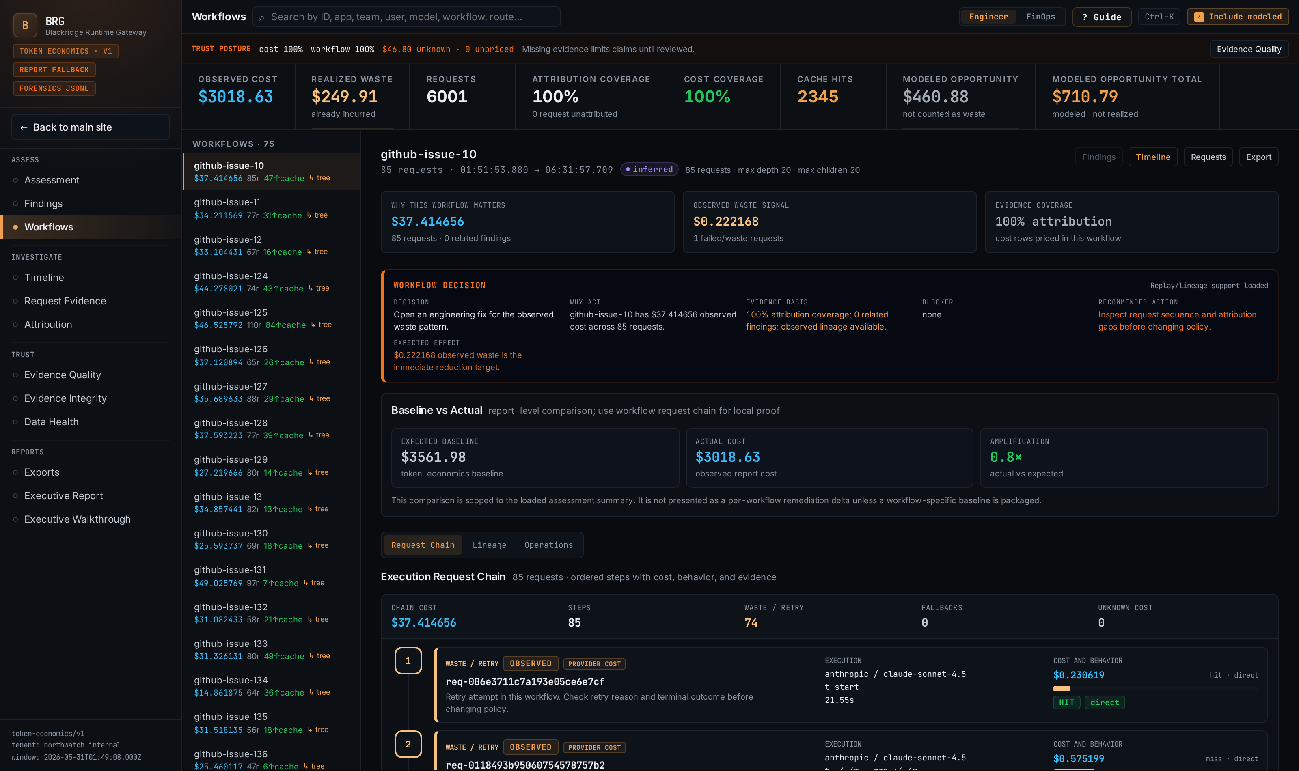Click the TOKEN ECONOMICS · V1 badge

coord(65,51)
